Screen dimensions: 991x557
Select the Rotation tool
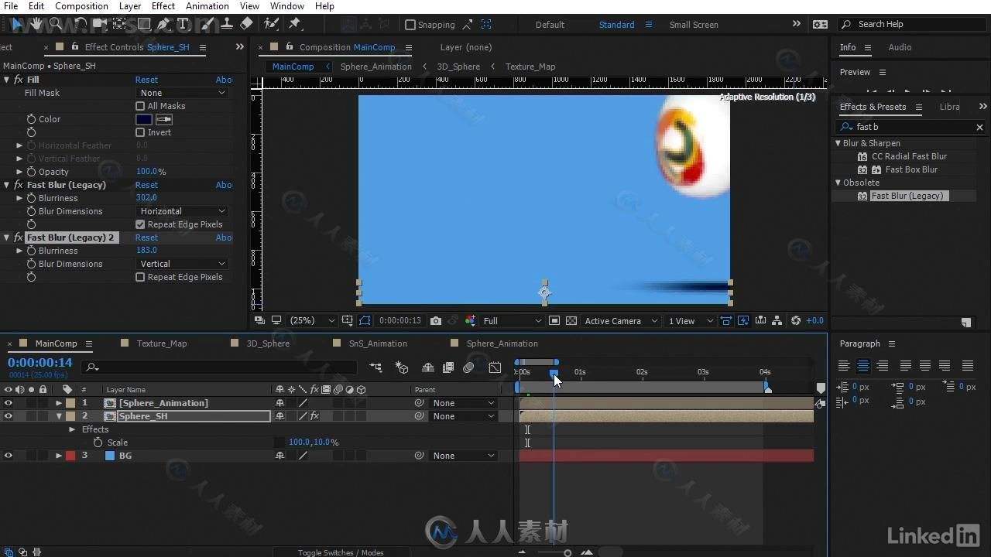[81, 24]
